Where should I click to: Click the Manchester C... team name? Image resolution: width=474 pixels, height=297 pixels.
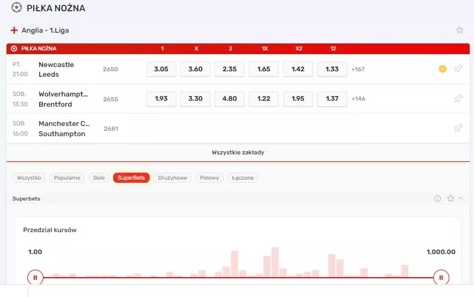64,124
